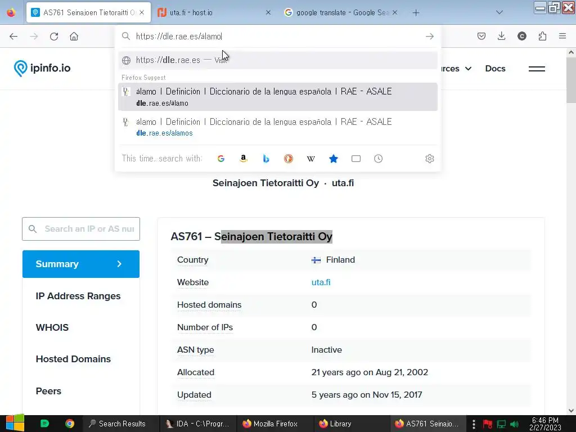Click the ipinfo.io logo
576x432 pixels.
tap(42, 68)
